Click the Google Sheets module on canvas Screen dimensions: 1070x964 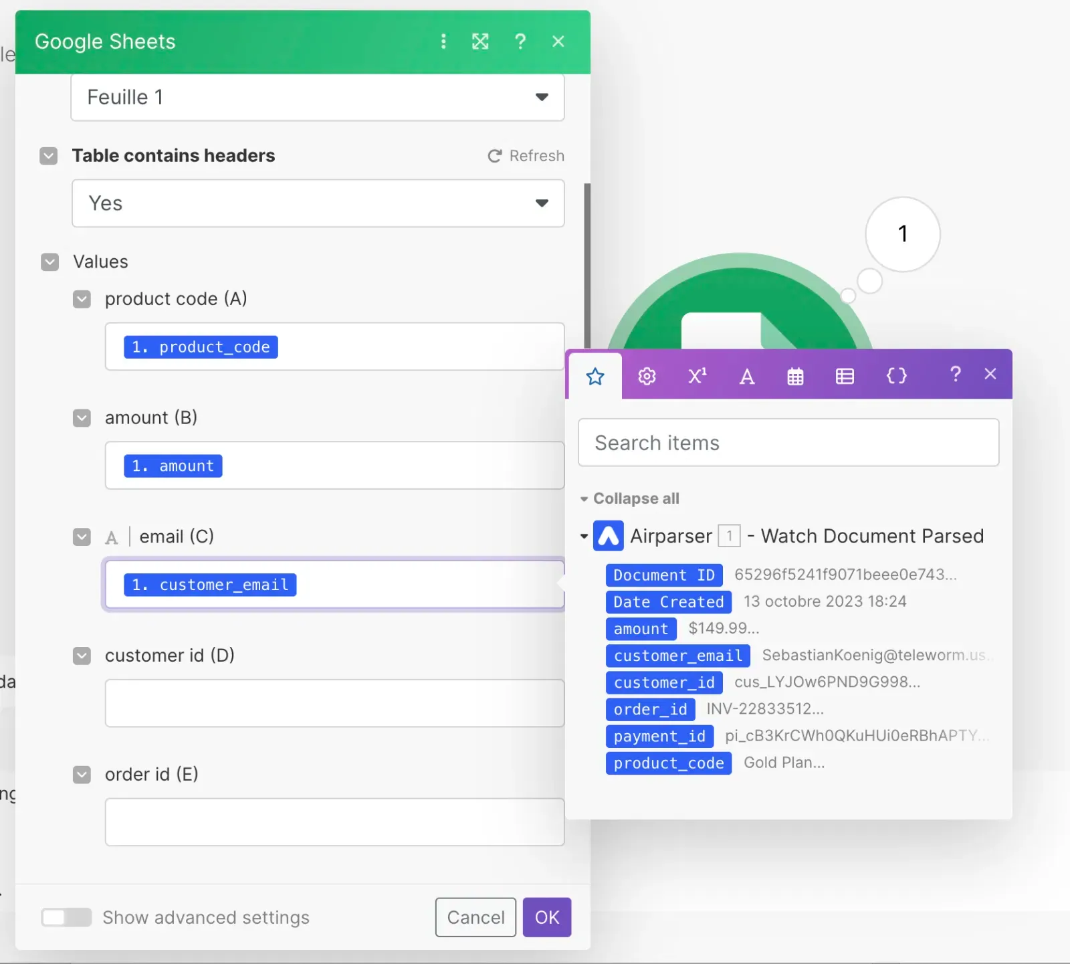(x=740, y=308)
